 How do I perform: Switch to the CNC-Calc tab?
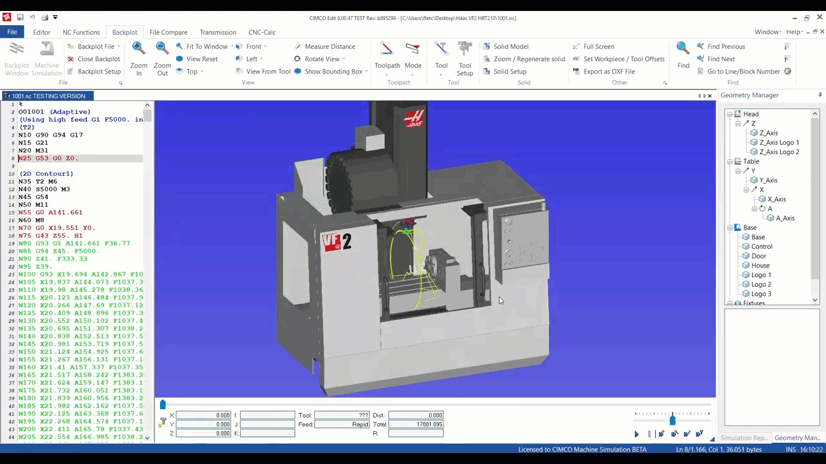(262, 32)
